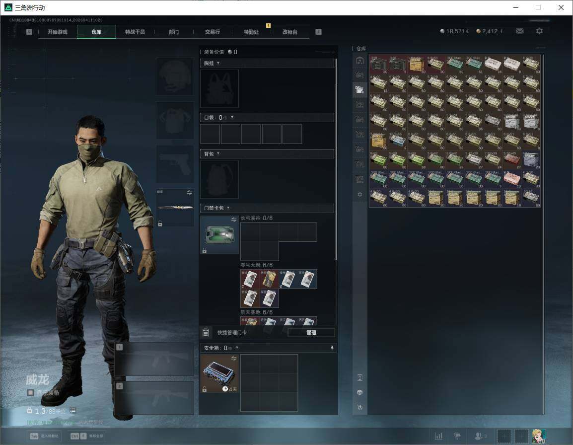The height and width of the screenshot is (445, 573).
Task: Click the bottom warehouse sidebar recycle icon
Action: (x=359, y=407)
